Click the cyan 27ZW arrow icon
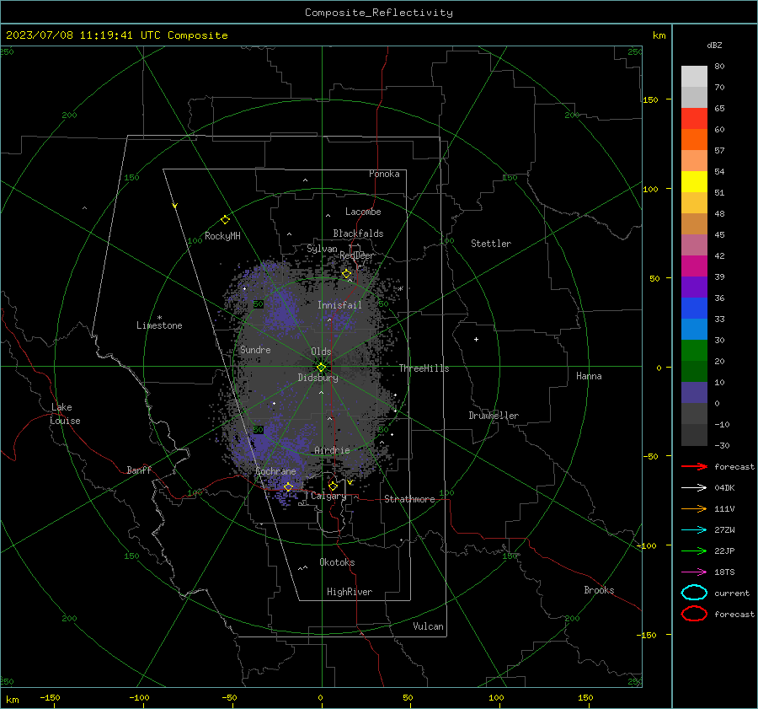Viewport: 758px width, 709px height. coord(694,530)
